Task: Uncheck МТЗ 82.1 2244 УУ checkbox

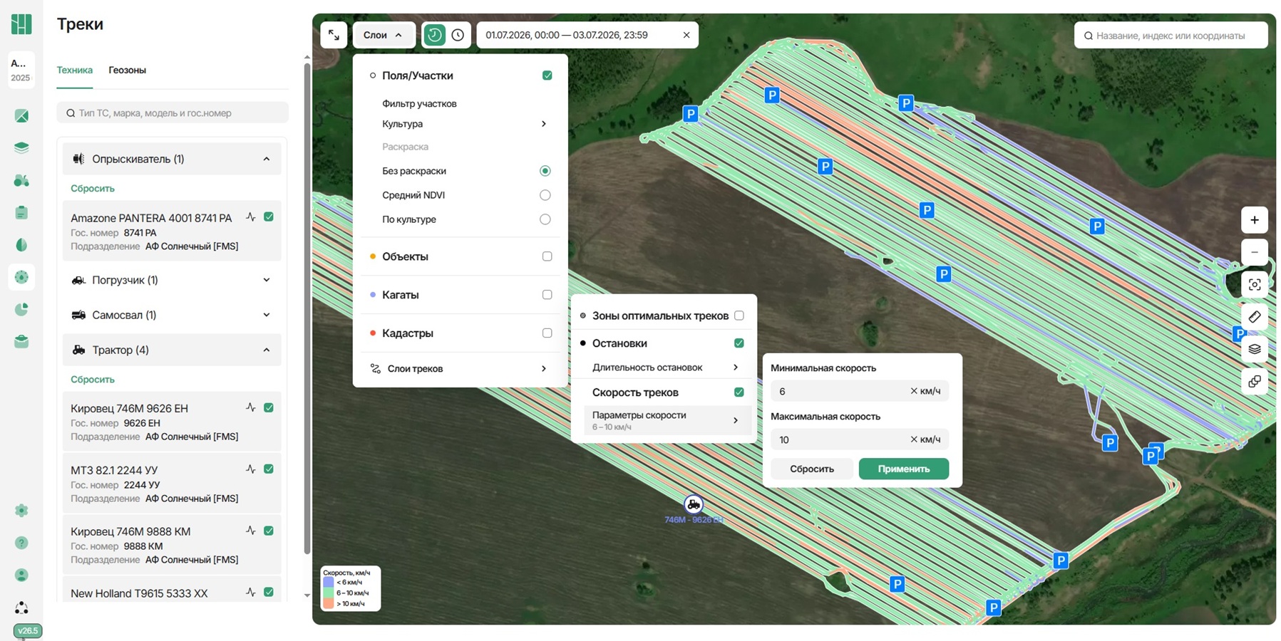Action: [269, 469]
